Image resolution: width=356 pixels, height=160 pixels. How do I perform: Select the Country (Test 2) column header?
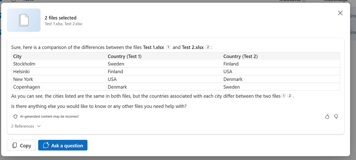click(240, 56)
